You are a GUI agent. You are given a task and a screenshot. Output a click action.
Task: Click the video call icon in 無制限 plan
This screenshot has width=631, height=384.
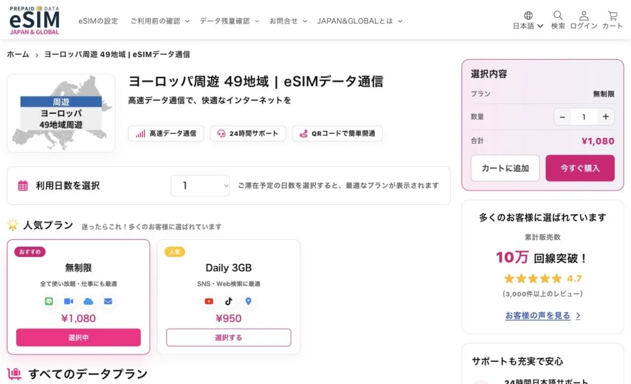point(68,302)
